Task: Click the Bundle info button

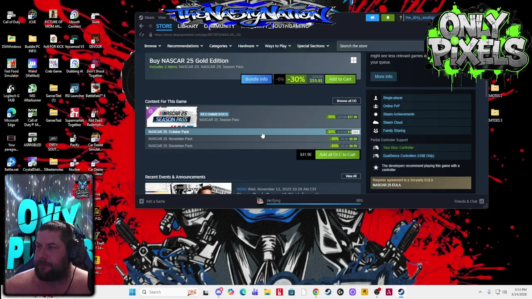Action: (256, 79)
